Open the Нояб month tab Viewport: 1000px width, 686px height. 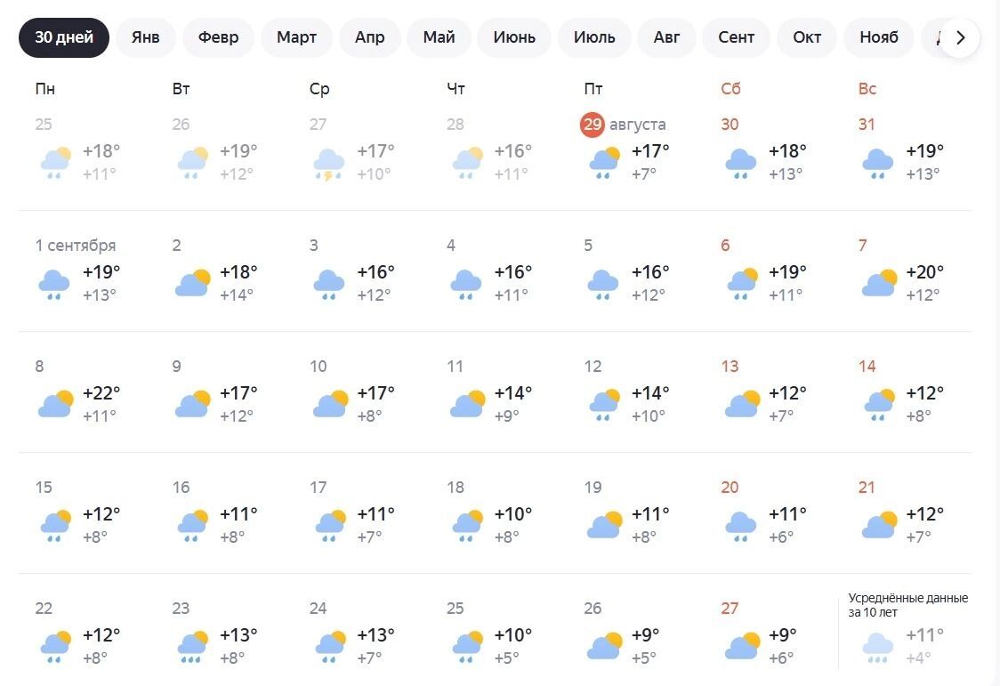click(879, 37)
